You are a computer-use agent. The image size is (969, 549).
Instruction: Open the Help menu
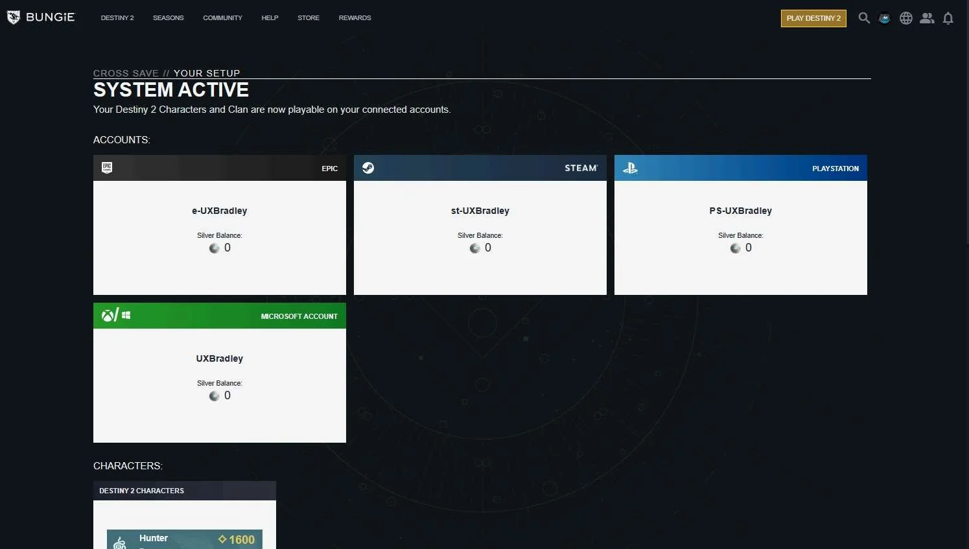click(270, 18)
